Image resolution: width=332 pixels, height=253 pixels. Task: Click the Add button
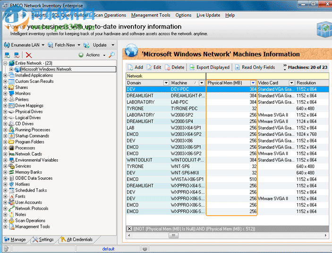tap(135, 67)
